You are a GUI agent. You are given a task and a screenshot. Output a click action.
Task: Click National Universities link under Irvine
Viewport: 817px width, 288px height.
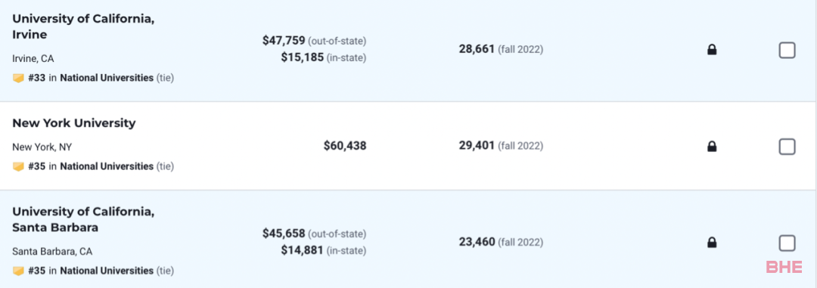(107, 78)
